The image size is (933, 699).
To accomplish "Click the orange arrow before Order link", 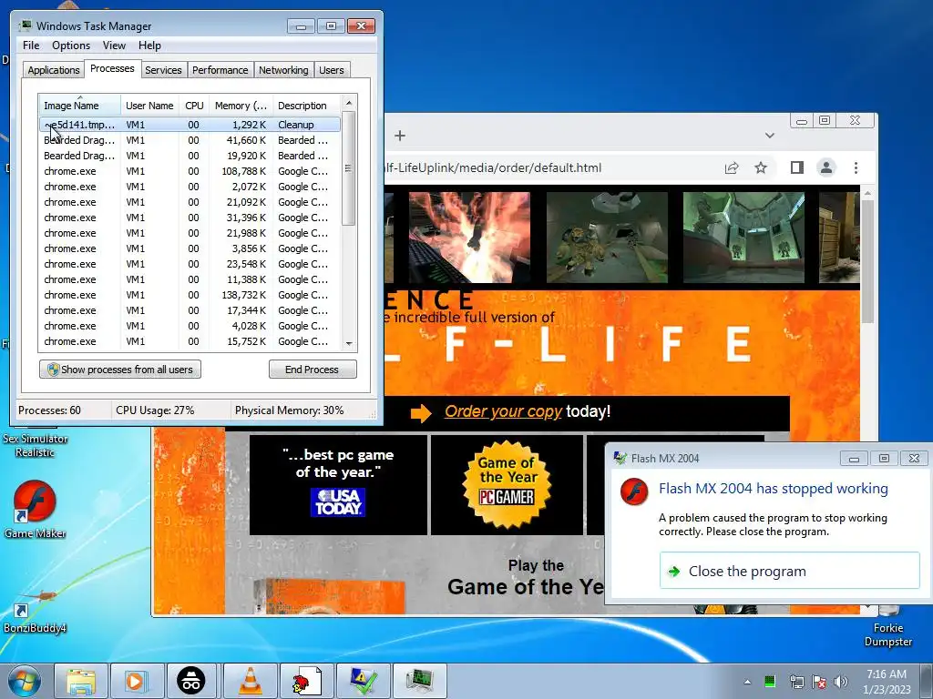I will point(421,412).
